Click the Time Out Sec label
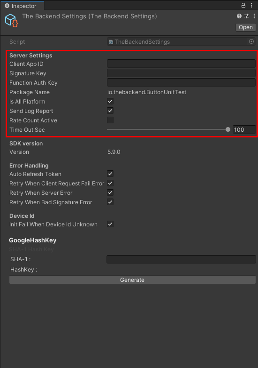Image resolution: width=258 pixels, height=368 pixels. point(27,130)
